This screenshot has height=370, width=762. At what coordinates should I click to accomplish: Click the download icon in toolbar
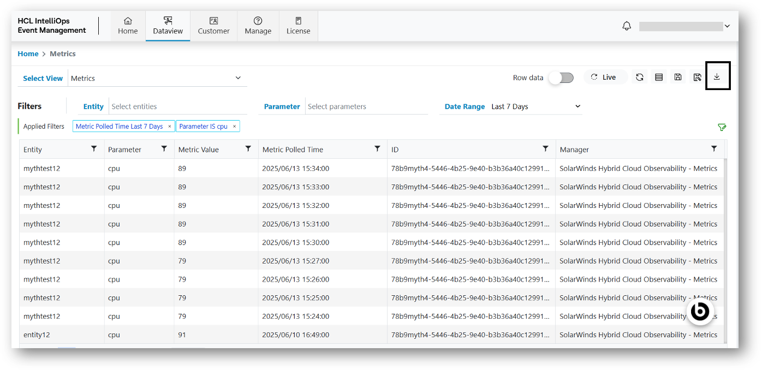coord(717,77)
